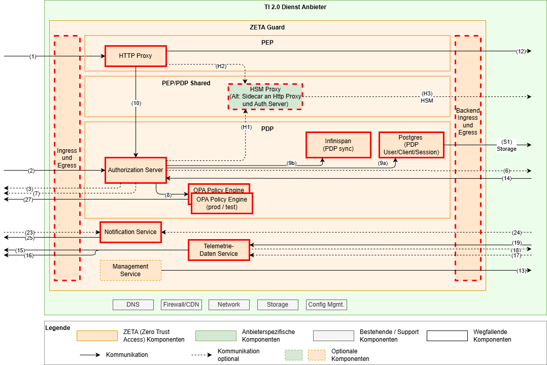Click the orange ZETA legend swatch
The image size is (547, 365).
(97, 336)
